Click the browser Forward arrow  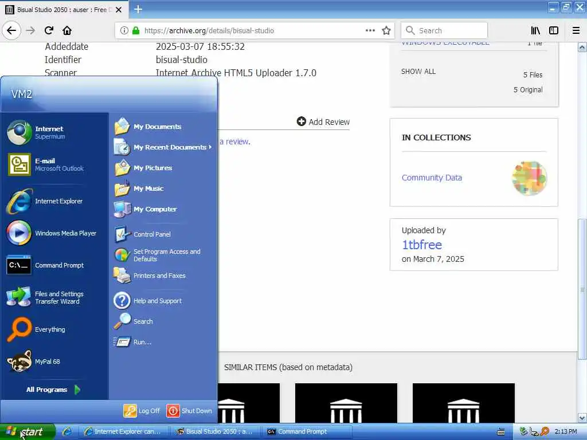[x=31, y=30]
